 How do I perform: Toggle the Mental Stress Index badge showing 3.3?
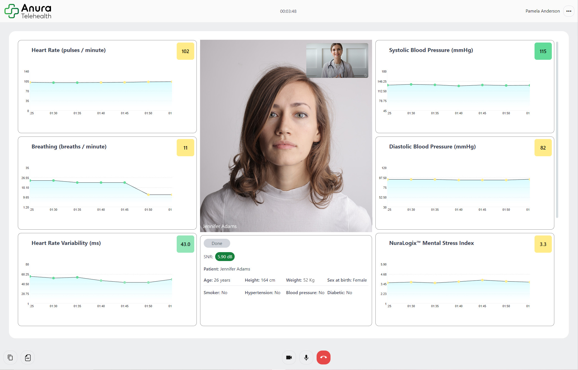543,244
